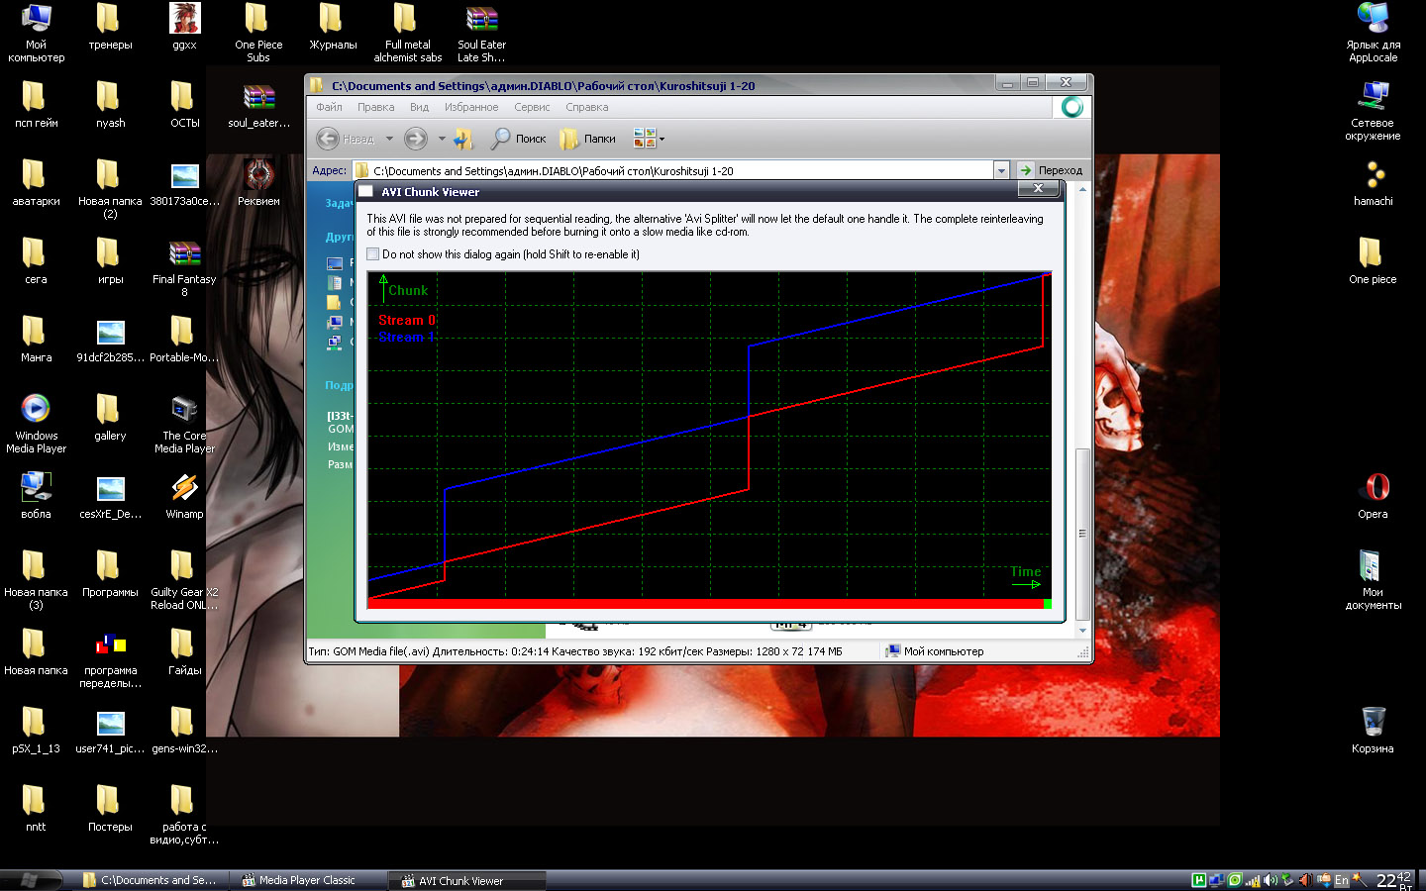Image resolution: width=1426 pixels, height=891 pixels.
Task: Click the En language indicator
Action: point(1341,879)
